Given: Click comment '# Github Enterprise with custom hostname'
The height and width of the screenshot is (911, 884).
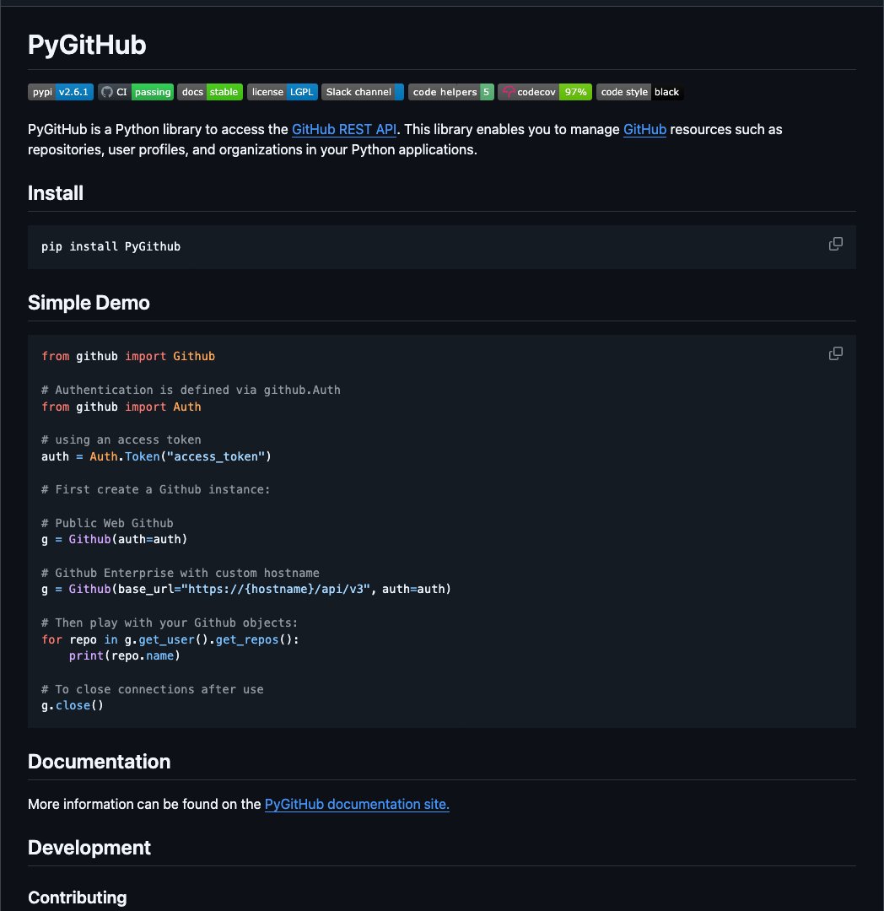Looking at the screenshot, I should click(181, 573).
